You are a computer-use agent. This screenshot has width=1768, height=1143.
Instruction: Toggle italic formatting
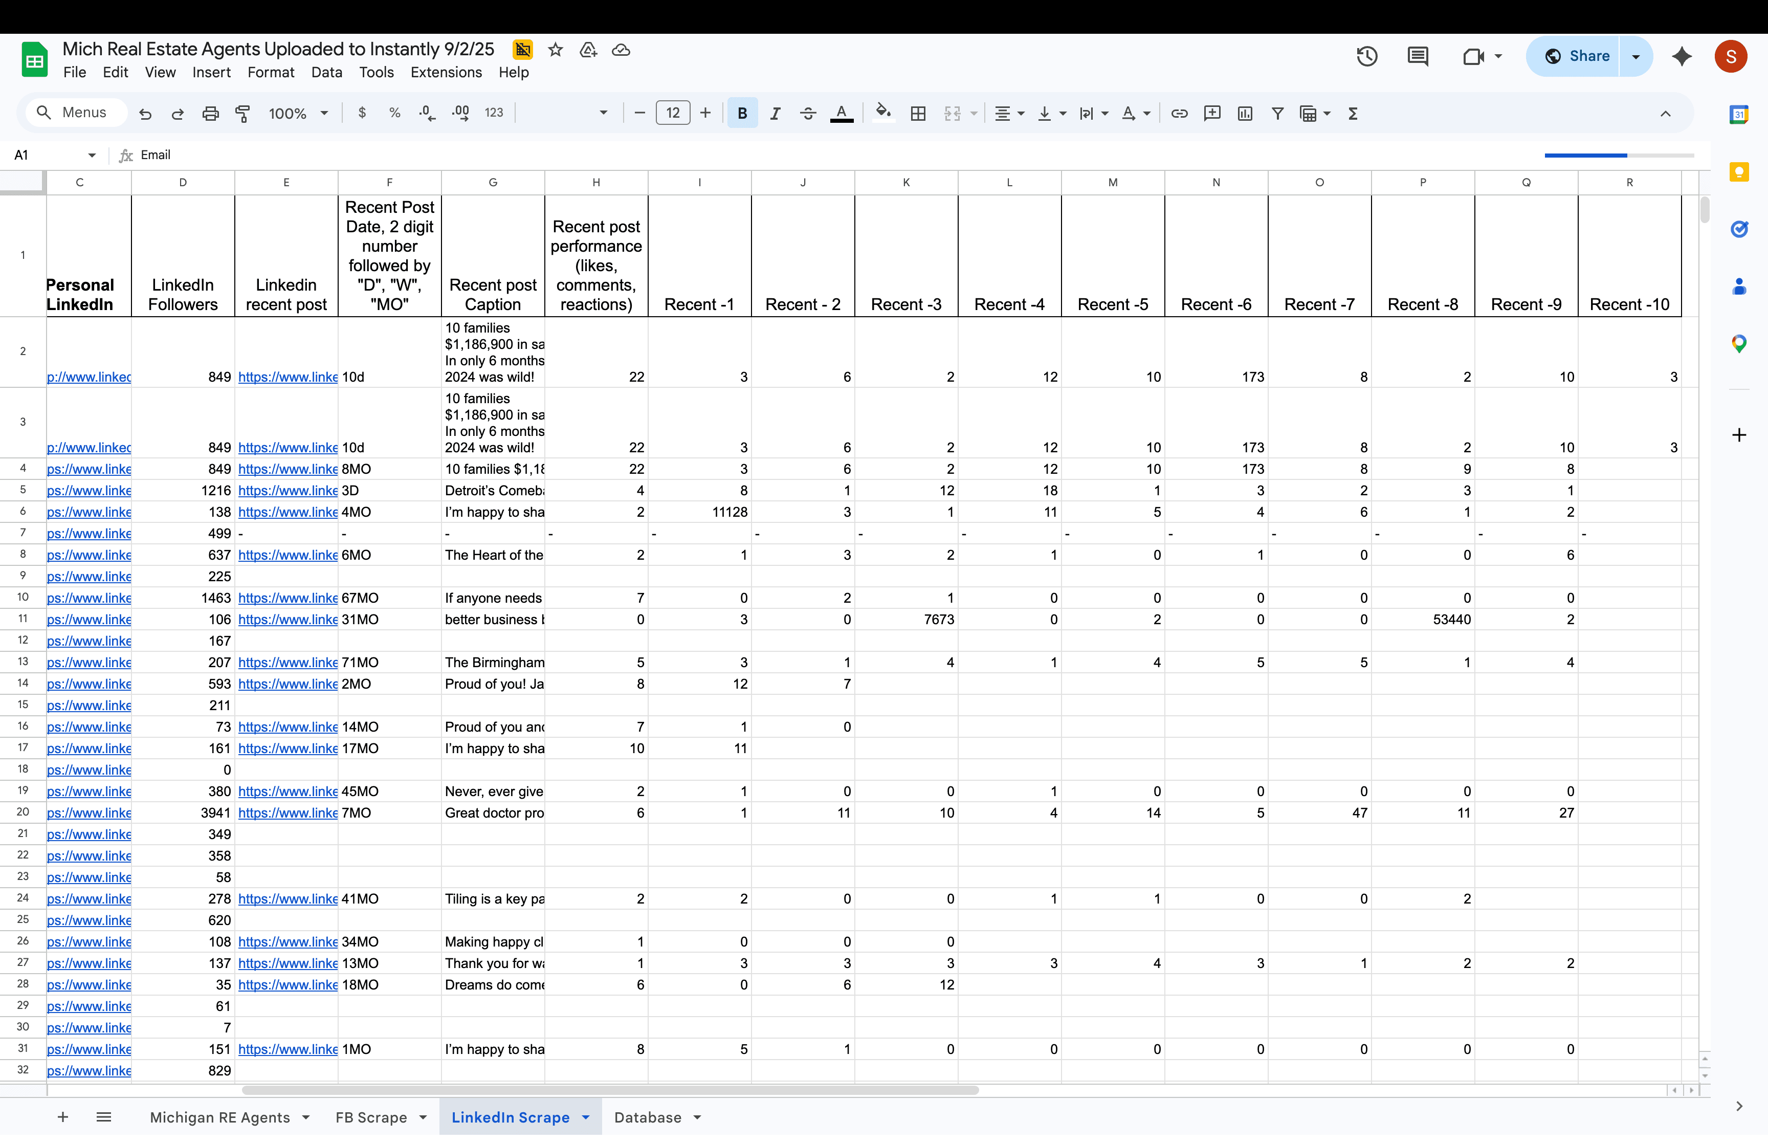776,113
